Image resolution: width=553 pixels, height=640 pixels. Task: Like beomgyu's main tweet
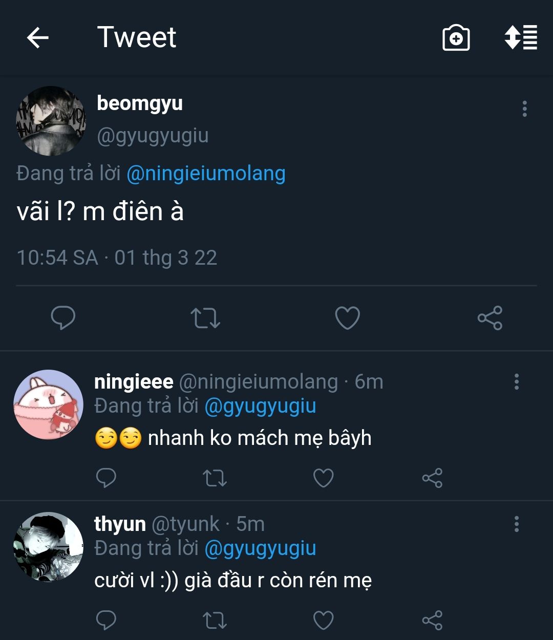[347, 318]
